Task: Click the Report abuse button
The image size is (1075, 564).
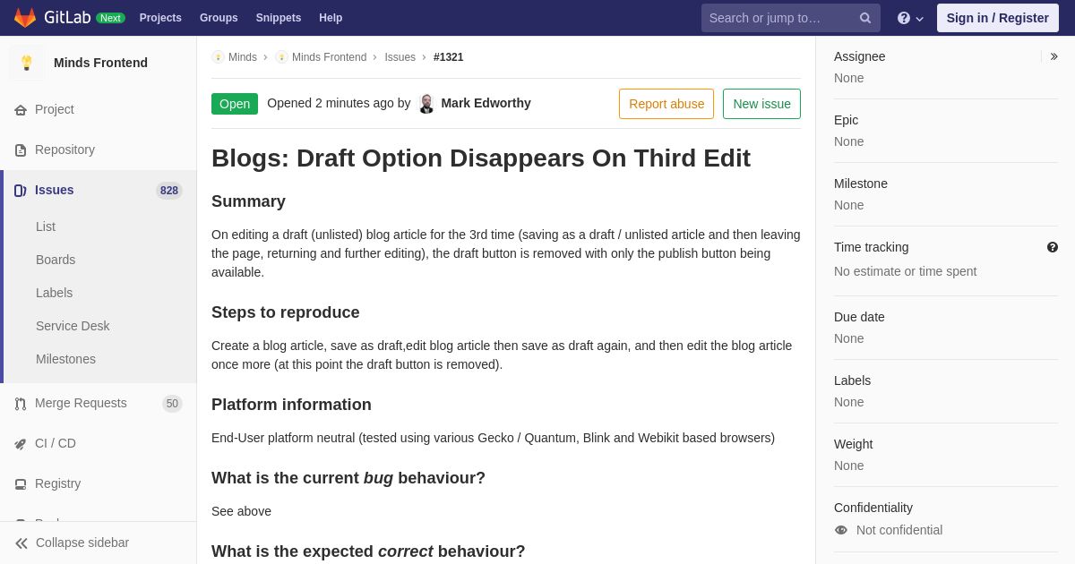Action: (x=666, y=104)
